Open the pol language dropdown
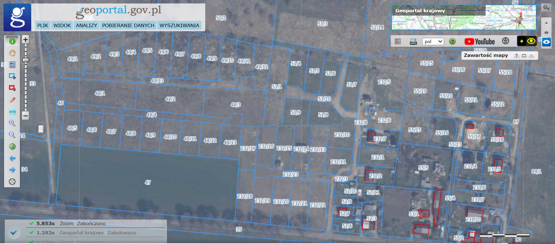This screenshot has height=244, width=555. coord(433,42)
